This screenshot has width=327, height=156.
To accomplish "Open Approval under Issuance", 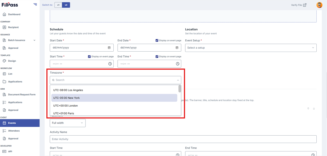I will click(x=13, y=48).
